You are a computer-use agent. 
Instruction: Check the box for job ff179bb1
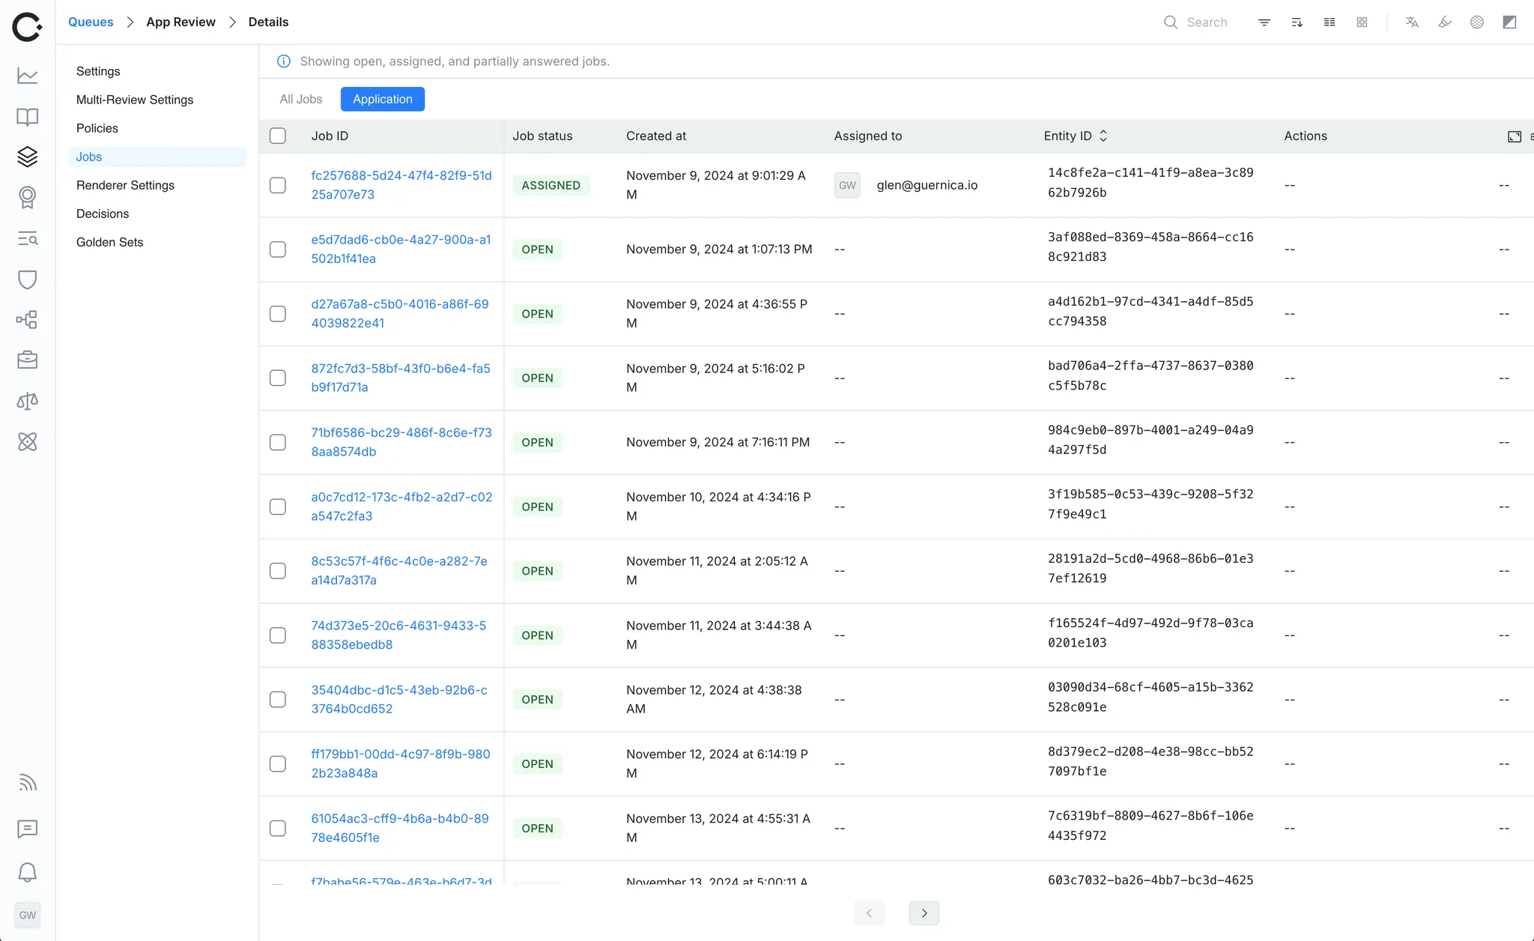coord(278,764)
